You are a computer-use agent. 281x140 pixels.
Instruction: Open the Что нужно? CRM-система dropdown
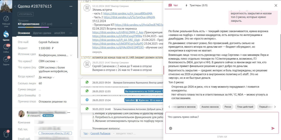(x=48, y=61)
